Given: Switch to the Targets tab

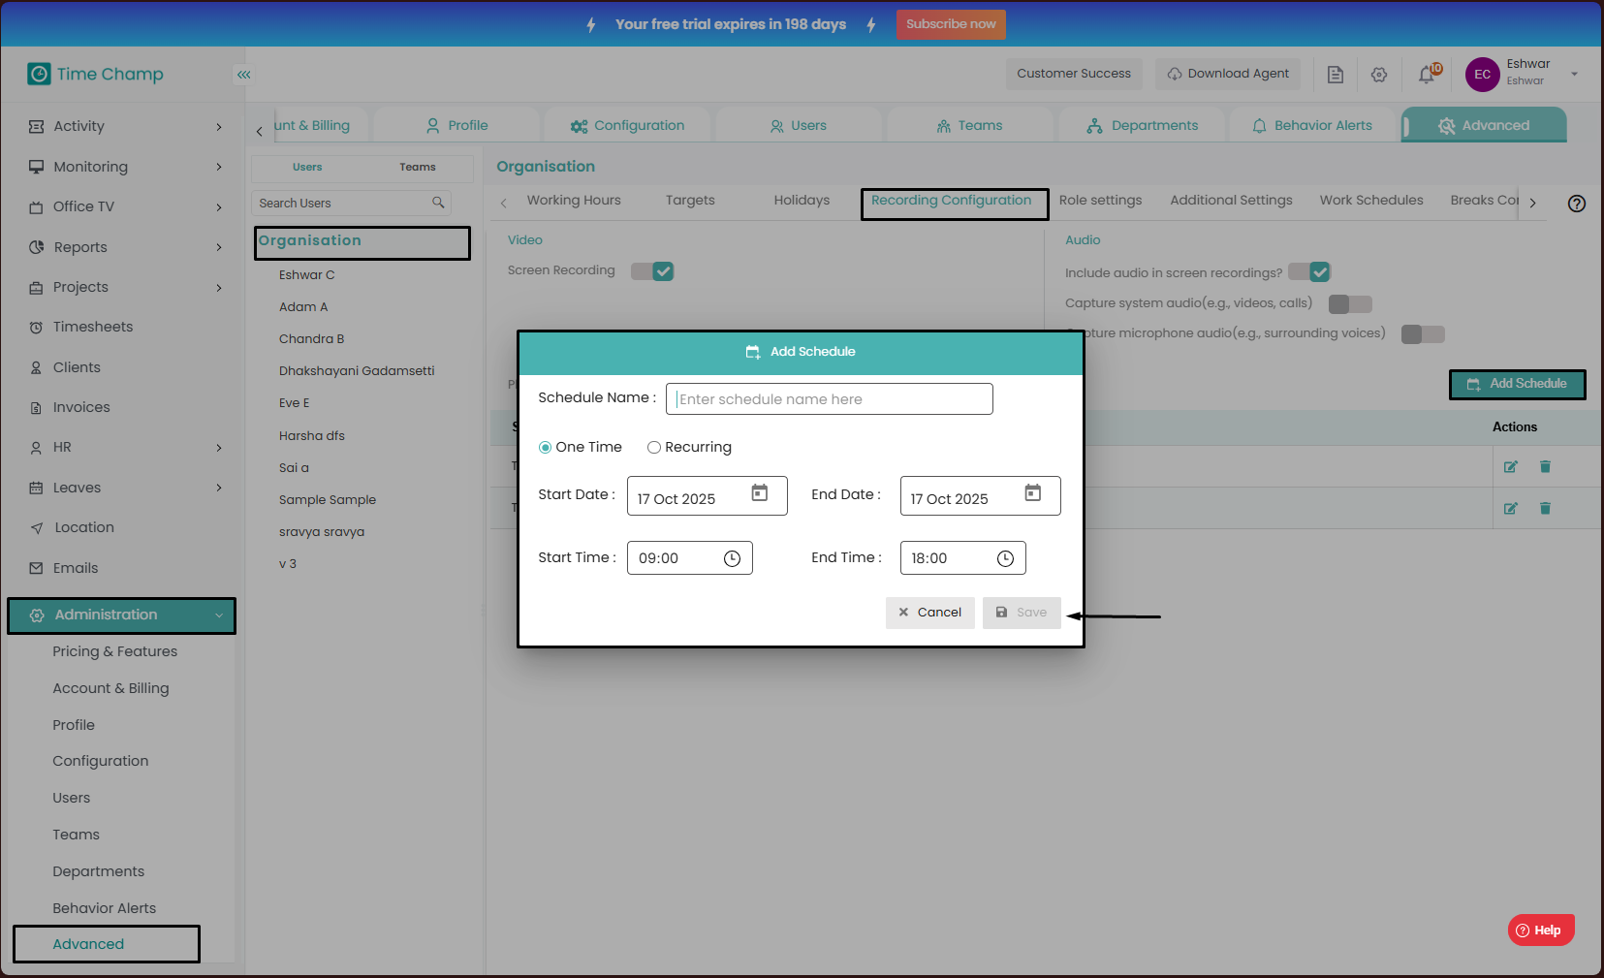Looking at the screenshot, I should [690, 201].
